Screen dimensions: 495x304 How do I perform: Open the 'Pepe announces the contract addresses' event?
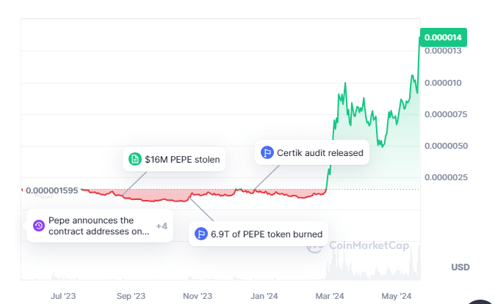98,226
